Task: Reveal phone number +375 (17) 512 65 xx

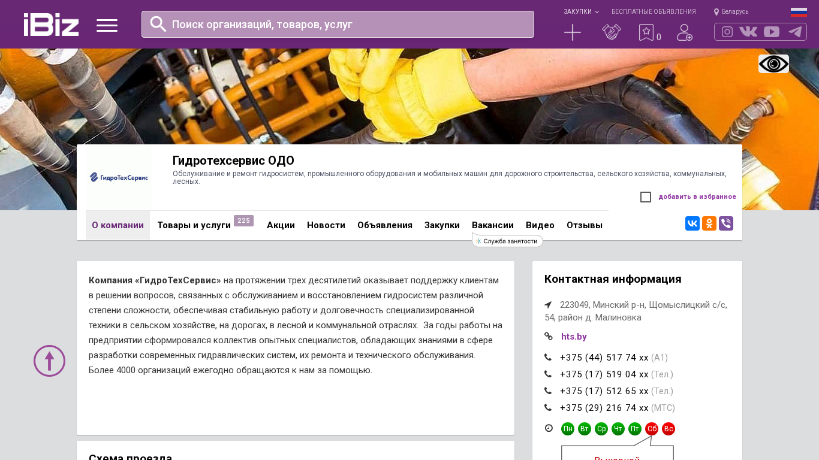Action: tap(604, 391)
